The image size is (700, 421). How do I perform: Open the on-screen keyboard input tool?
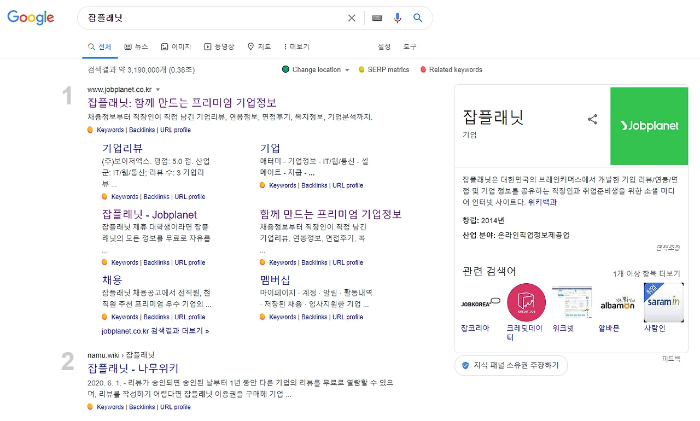pyautogui.click(x=377, y=18)
